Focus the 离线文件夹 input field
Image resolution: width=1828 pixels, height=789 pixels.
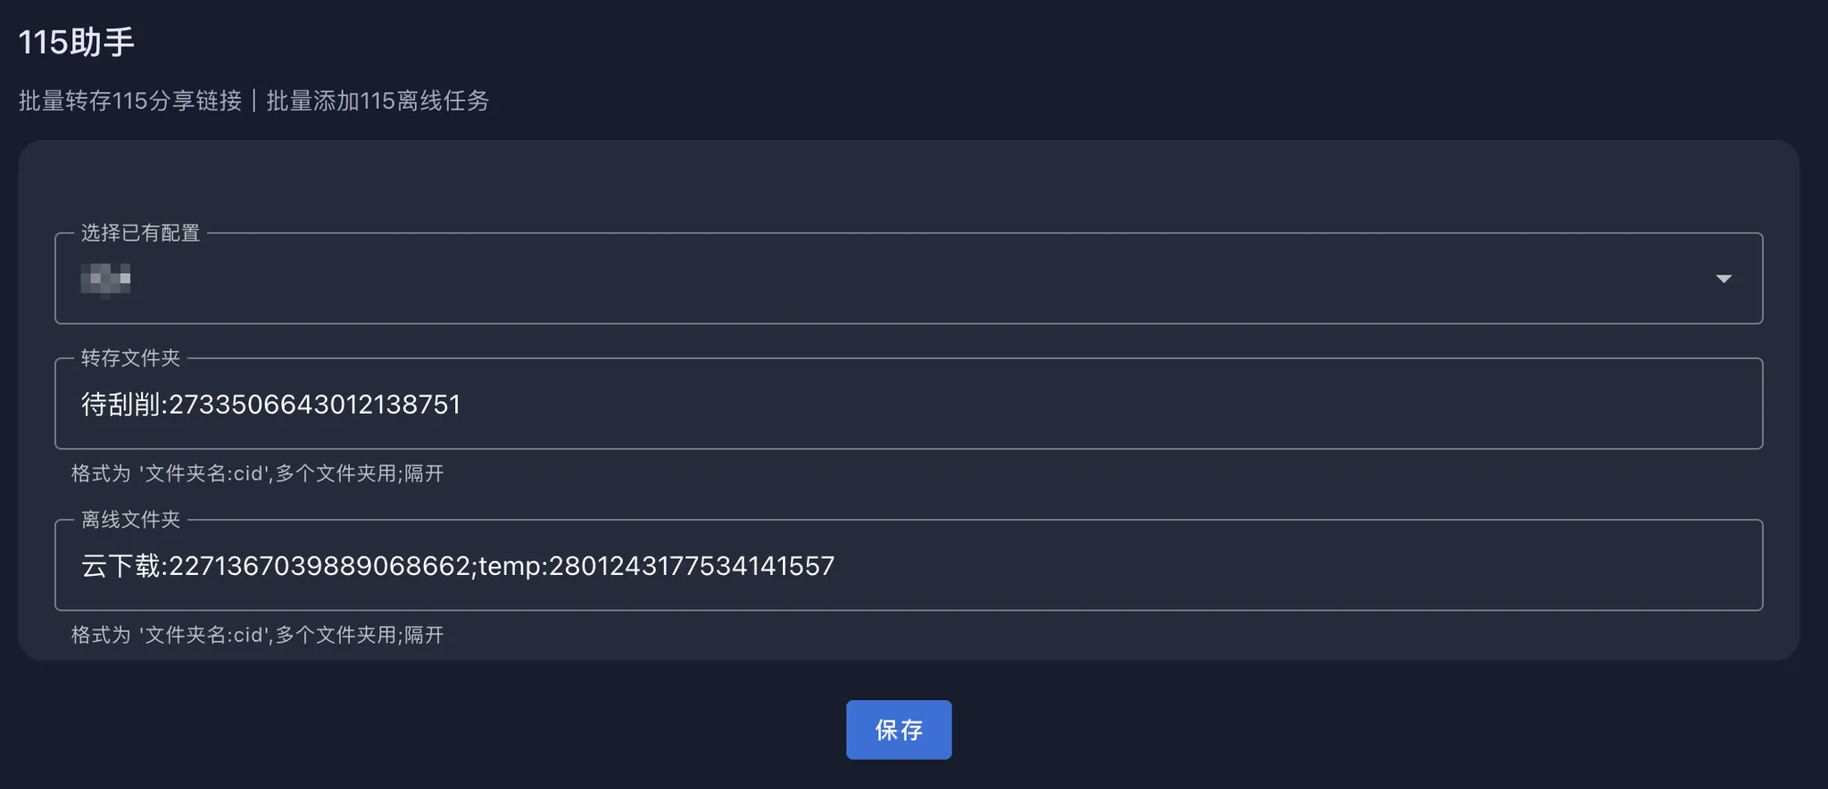click(x=909, y=565)
